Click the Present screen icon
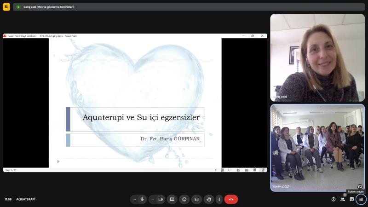The height and width of the screenshot is (207, 368). (x=172, y=199)
